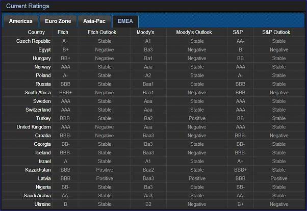Select the United Kingdom country cell

(x=34, y=127)
